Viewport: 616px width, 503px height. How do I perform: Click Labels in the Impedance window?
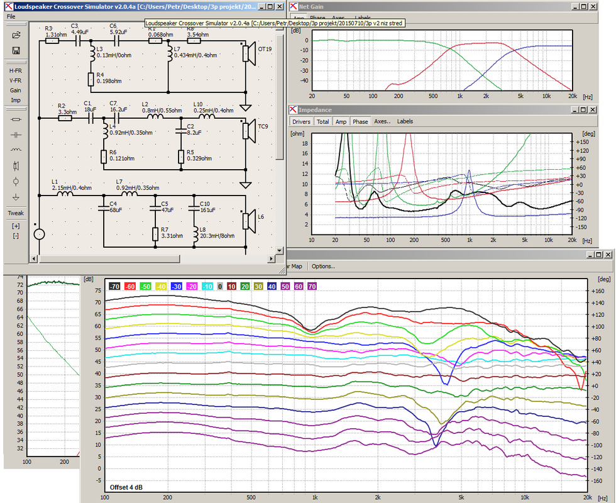(x=405, y=121)
